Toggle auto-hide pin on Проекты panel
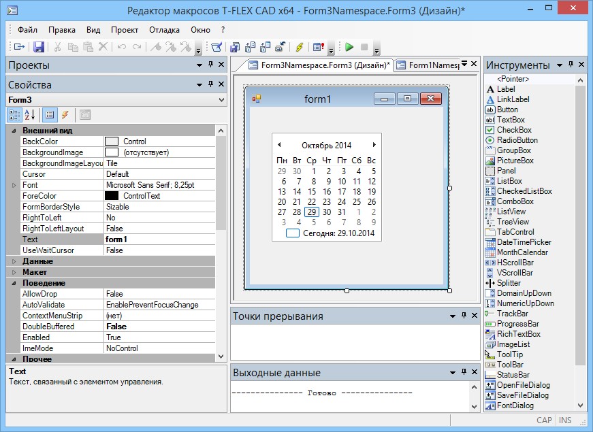Viewport: 593px width, 432px height. pos(210,65)
